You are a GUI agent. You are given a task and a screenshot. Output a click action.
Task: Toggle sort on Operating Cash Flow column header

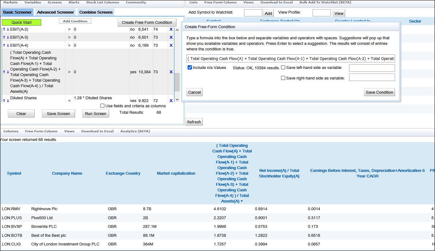(x=232, y=173)
